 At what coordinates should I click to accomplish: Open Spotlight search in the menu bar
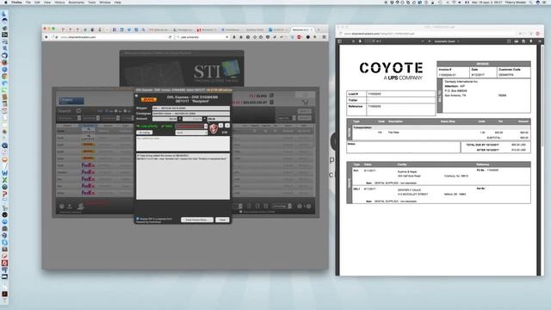pyautogui.click(x=530, y=2)
